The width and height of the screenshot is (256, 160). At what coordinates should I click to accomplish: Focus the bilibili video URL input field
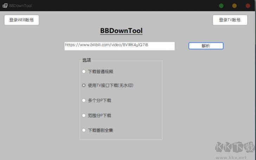119,46
